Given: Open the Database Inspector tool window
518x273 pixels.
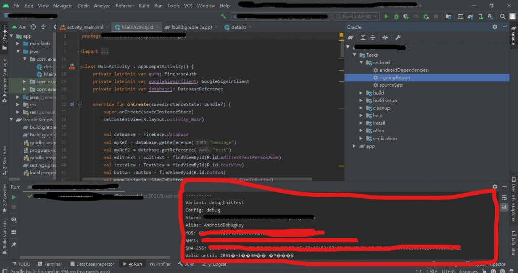Looking at the screenshot, I should [x=92, y=264].
